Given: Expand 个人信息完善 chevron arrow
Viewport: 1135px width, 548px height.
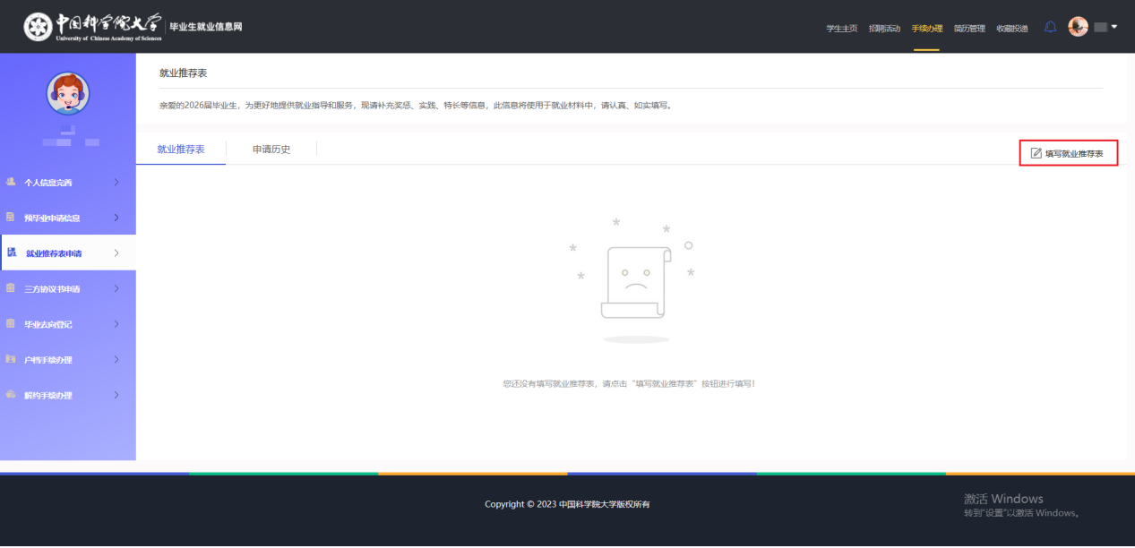Looking at the screenshot, I should (x=116, y=183).
